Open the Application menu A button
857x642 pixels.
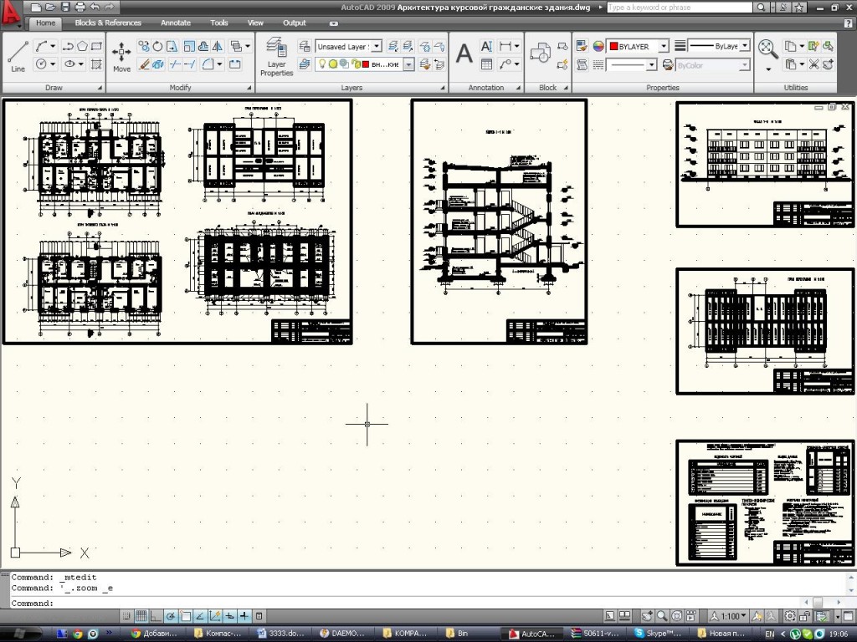tap(12, 13)
